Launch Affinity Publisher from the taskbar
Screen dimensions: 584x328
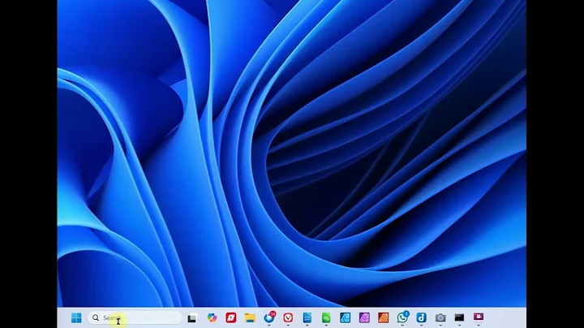coord(383,317)
